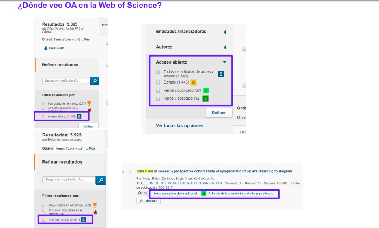Click ...Más link in the 5.923 results panel
Image resolution: width=379 pixels, height=228 pixels.
click(x=90, y=148)
